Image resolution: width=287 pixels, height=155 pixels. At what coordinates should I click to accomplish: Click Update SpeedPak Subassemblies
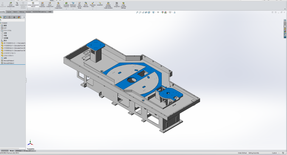tap(108, 6)
